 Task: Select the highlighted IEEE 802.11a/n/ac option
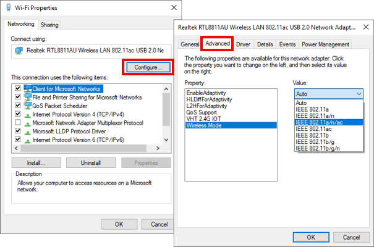pos(329,122)
